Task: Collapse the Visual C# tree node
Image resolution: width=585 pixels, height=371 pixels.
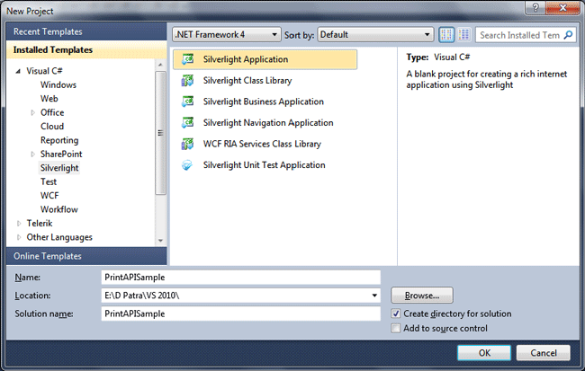Action: [18, 71]
